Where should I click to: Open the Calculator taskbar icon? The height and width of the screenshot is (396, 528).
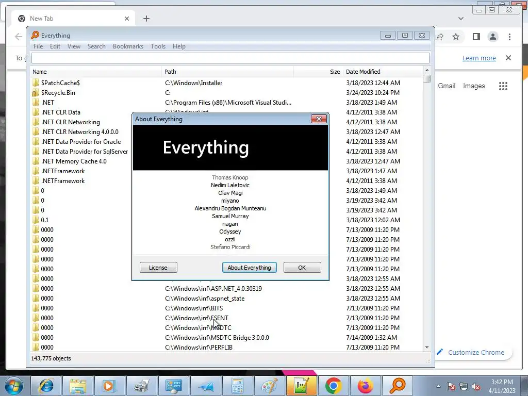(237, 386)
